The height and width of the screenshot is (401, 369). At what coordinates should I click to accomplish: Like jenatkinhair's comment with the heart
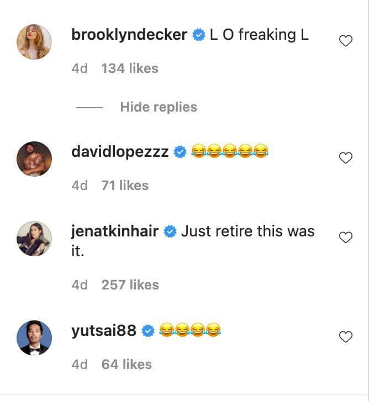click(345, 238)
